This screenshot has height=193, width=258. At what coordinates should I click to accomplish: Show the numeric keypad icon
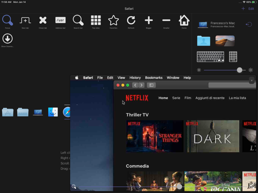pos(233,56)
